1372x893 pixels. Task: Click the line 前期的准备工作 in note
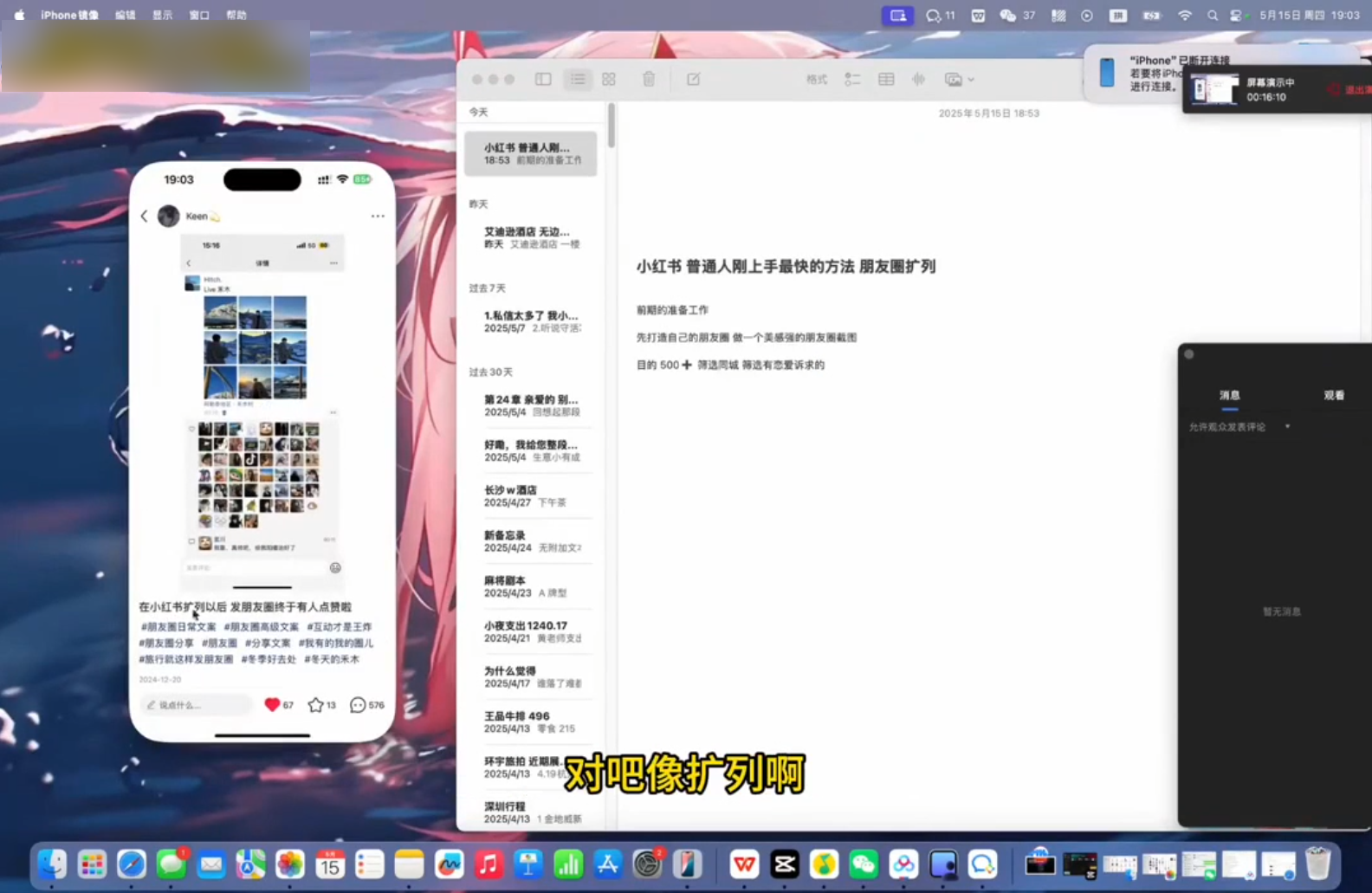(x=672, y=310)
